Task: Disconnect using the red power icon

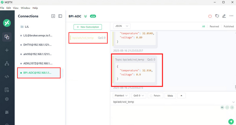Action: (x=210, y=16)
